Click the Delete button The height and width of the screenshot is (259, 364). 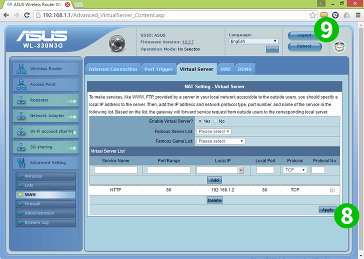pyautogui.click(x=214, y=200)
